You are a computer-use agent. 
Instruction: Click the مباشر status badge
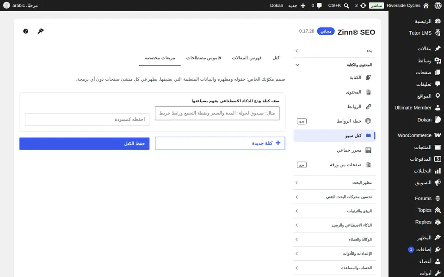coord(376,6)
